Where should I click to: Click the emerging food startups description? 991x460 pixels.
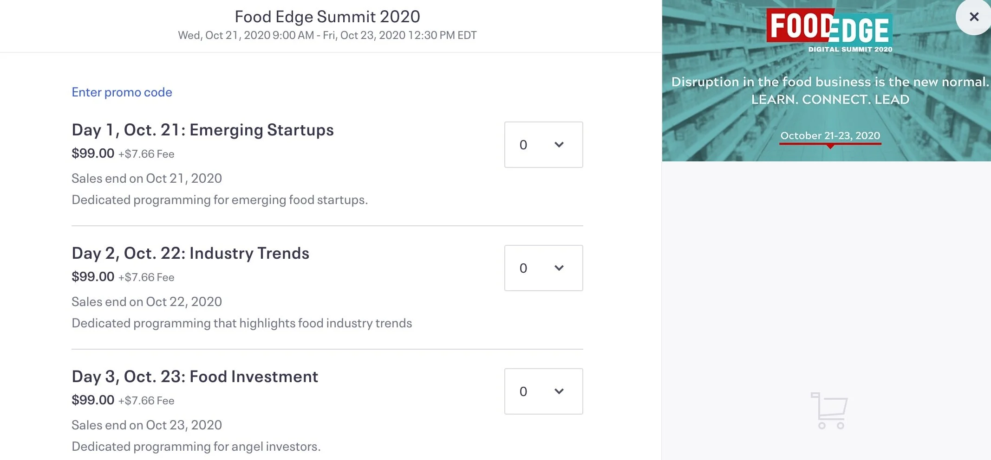click(x=220, y=199)
